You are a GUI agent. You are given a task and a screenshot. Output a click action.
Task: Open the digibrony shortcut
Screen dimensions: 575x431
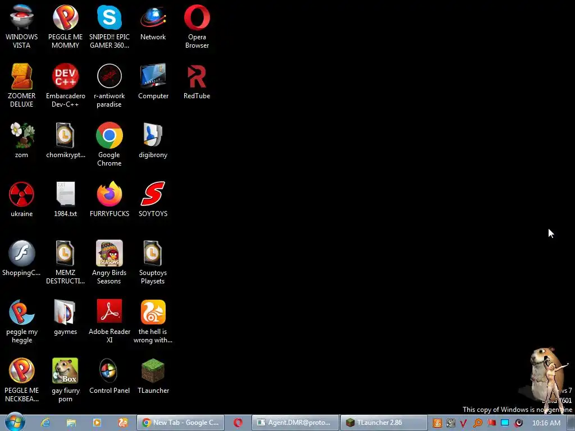[x=153, y=140]
